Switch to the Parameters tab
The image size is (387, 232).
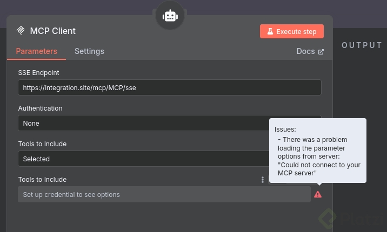pyautogui.click(x=36, y=51)
